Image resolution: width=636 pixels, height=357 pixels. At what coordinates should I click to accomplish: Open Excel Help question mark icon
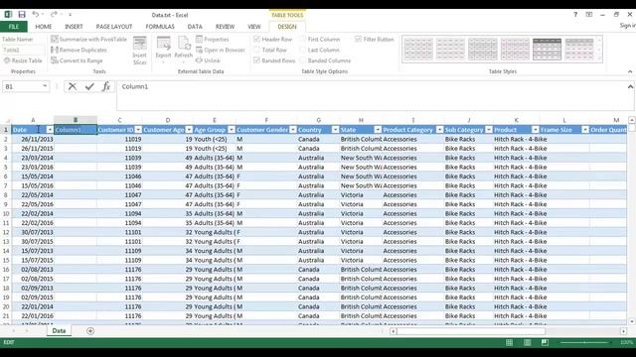click(x=575, y=15)
